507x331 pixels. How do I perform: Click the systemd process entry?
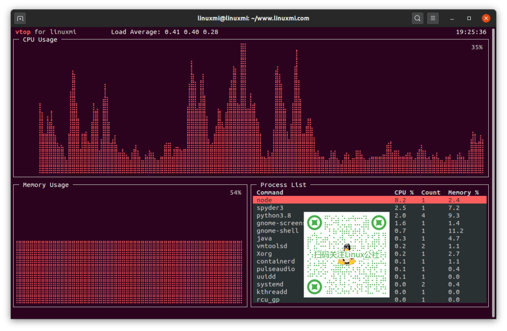click(270, 284)
